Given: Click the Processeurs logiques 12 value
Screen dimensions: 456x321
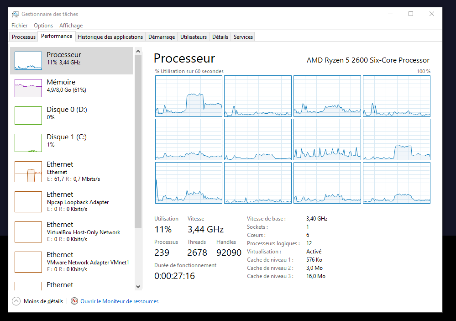Looking at the screenshot, I should [309, 243].
